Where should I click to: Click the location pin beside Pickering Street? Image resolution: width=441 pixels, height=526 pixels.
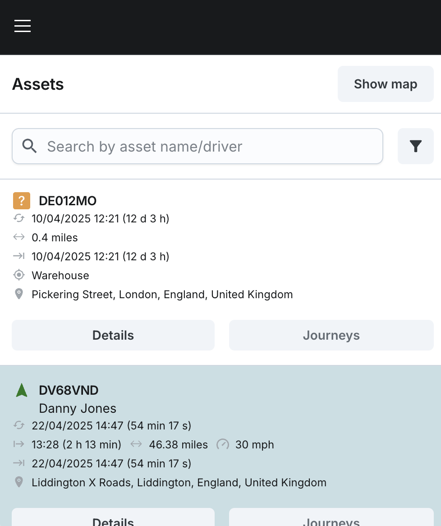tap(19, 295)
